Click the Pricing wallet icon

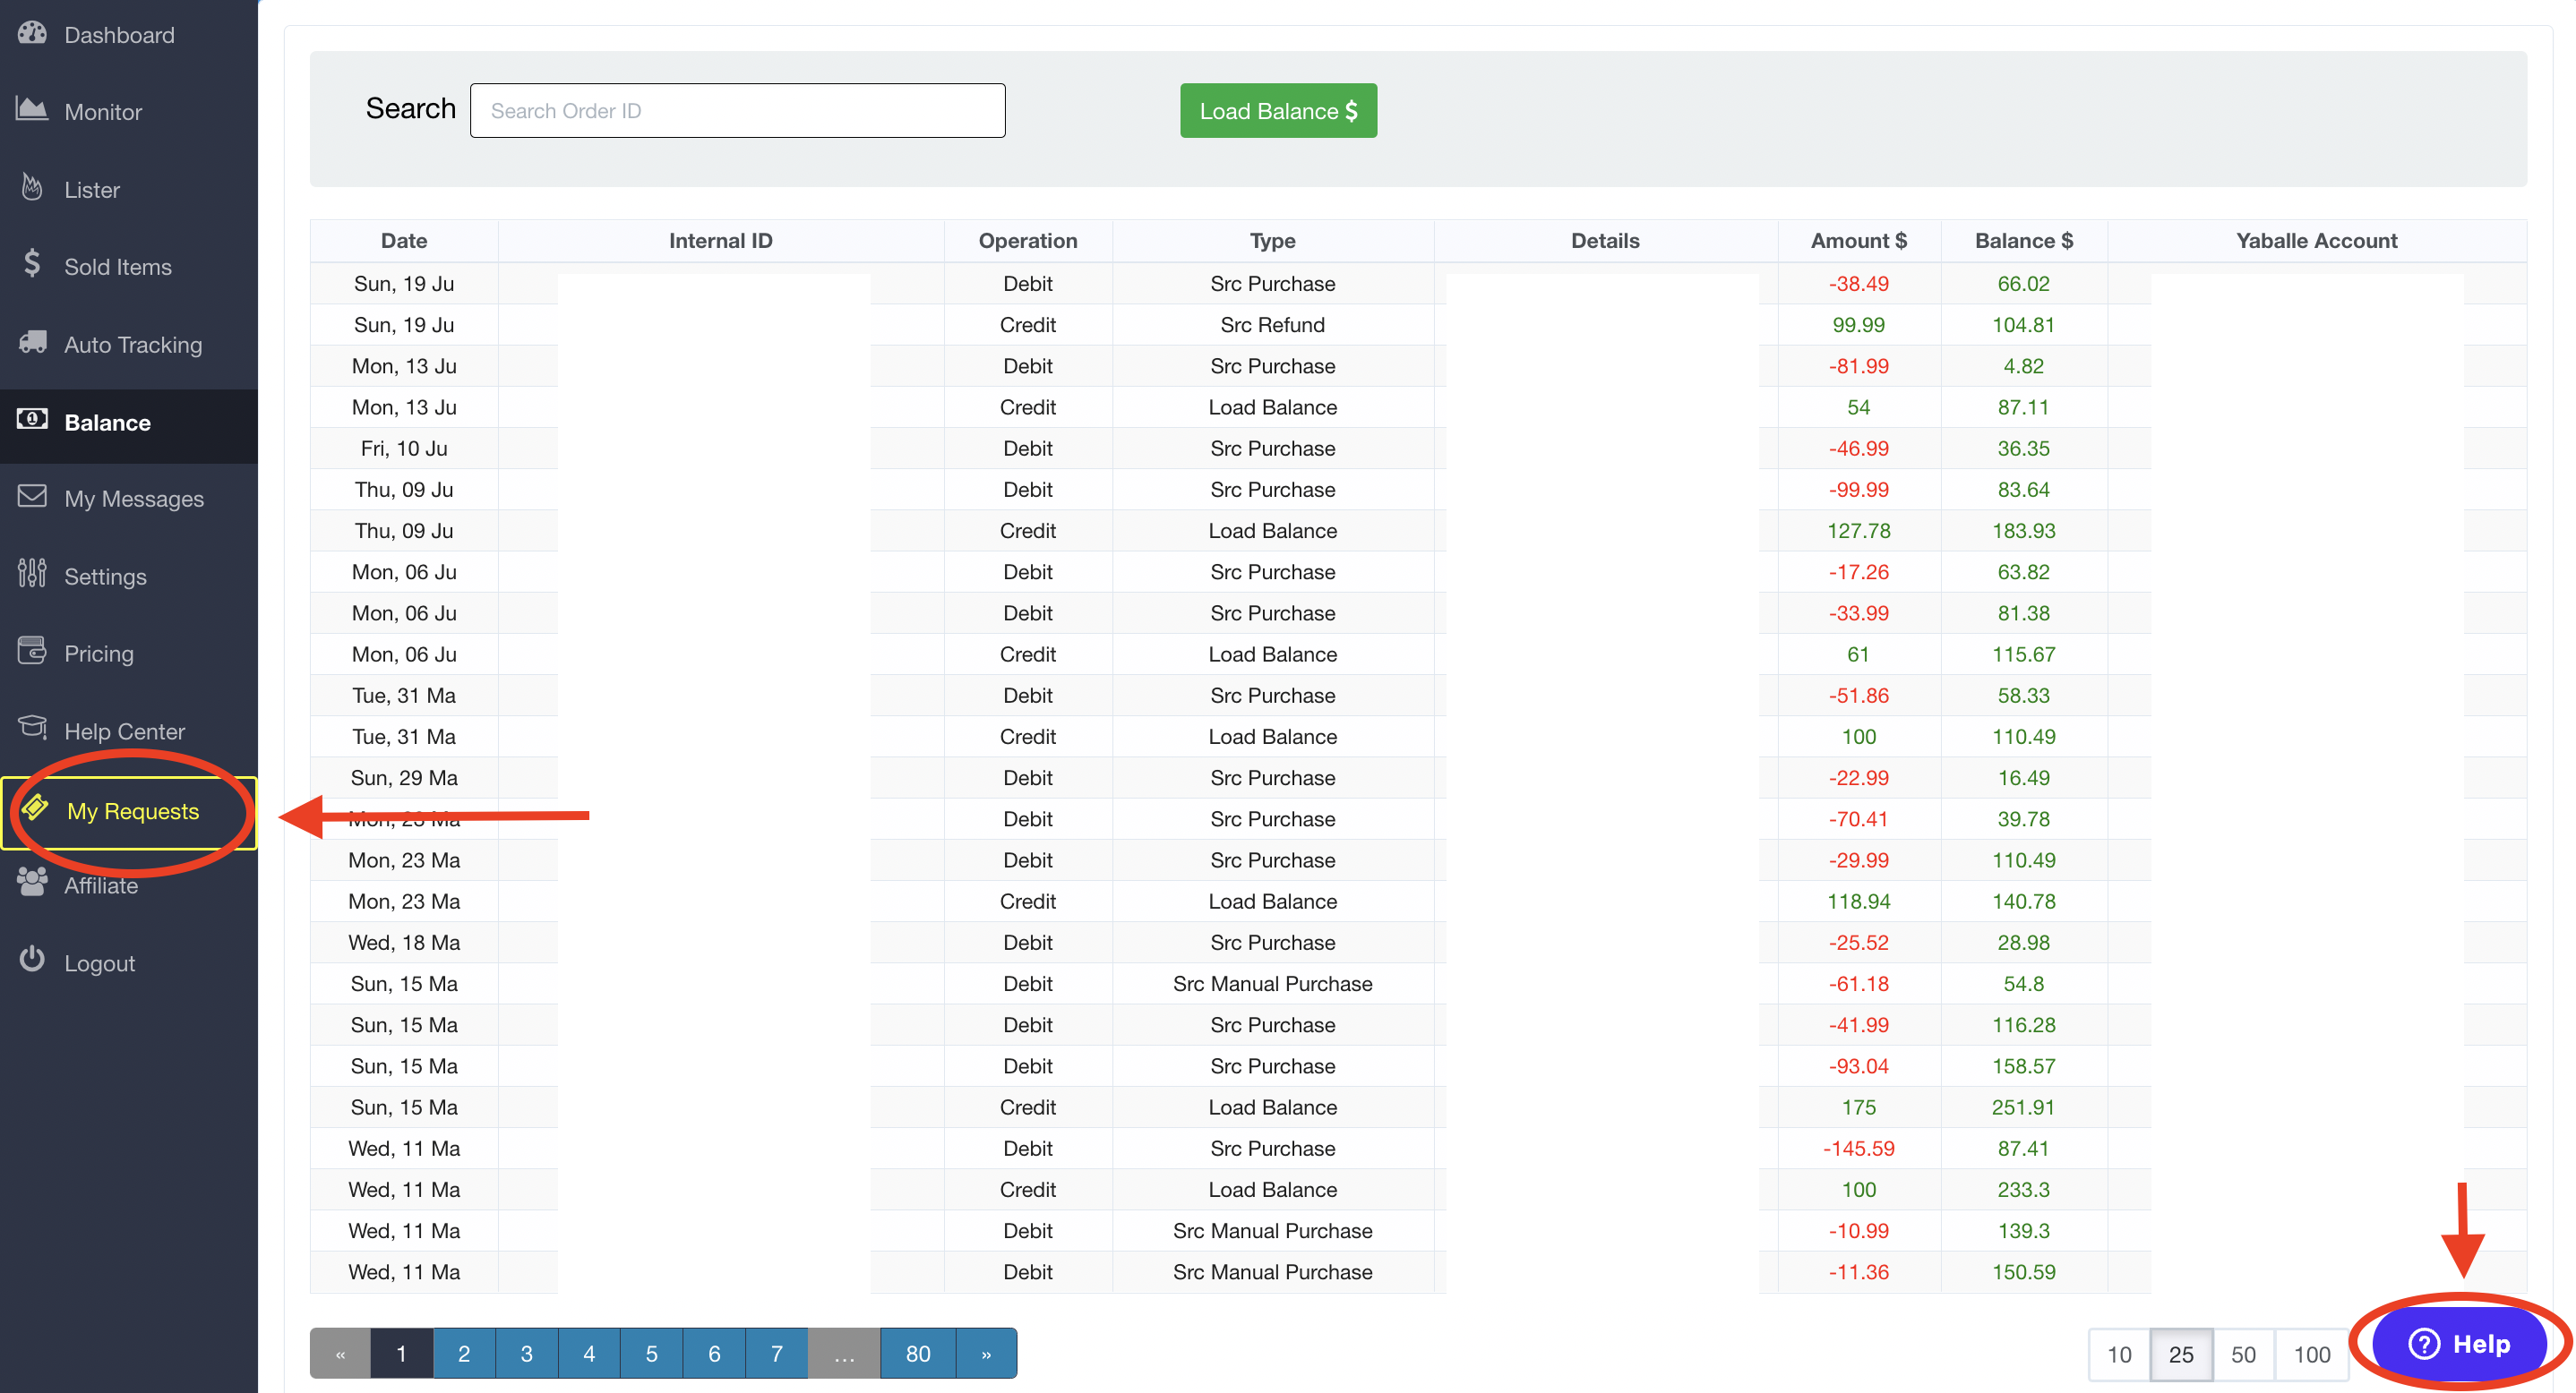(32, 652)
